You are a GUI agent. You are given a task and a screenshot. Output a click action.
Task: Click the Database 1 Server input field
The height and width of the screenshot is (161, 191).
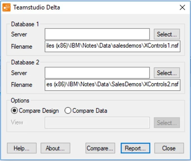tap(97, 34)
